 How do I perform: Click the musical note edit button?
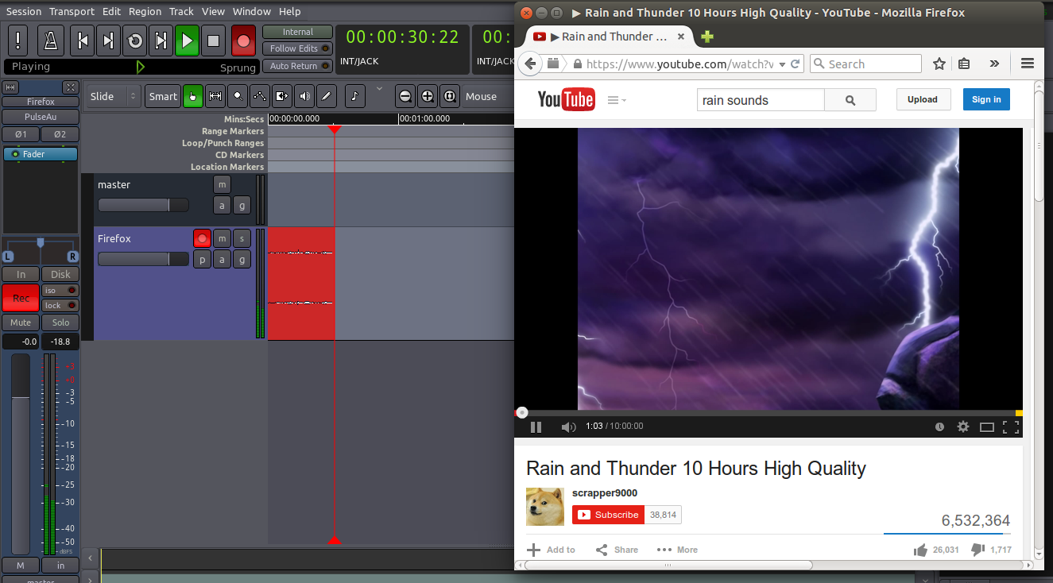click(x=354, y=96)
